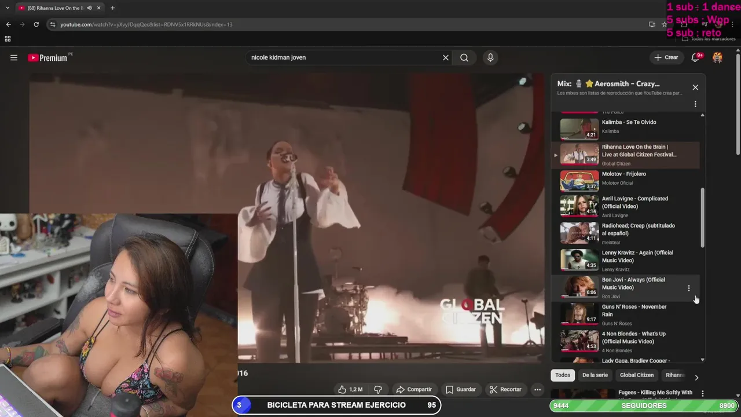741x417 pixels.
Task: Share the video via Compartir
Action: point(414,389)
